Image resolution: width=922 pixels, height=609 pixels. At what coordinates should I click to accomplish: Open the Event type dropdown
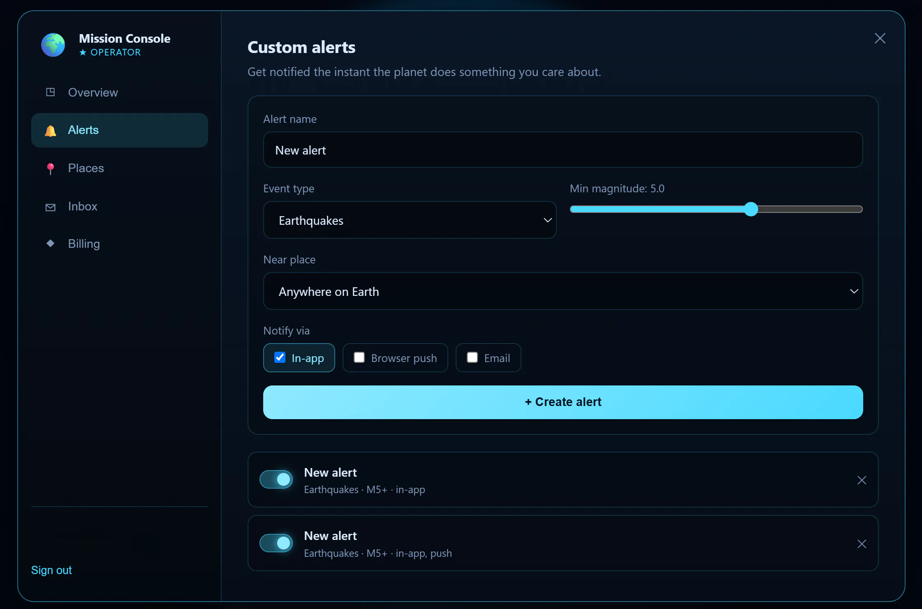click(x=410, y=220)
